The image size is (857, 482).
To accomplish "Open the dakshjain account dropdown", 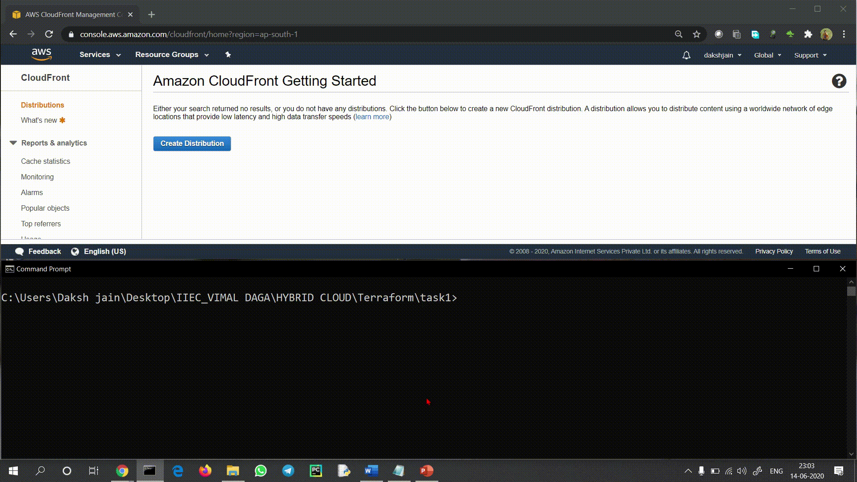I will point(723,55).
